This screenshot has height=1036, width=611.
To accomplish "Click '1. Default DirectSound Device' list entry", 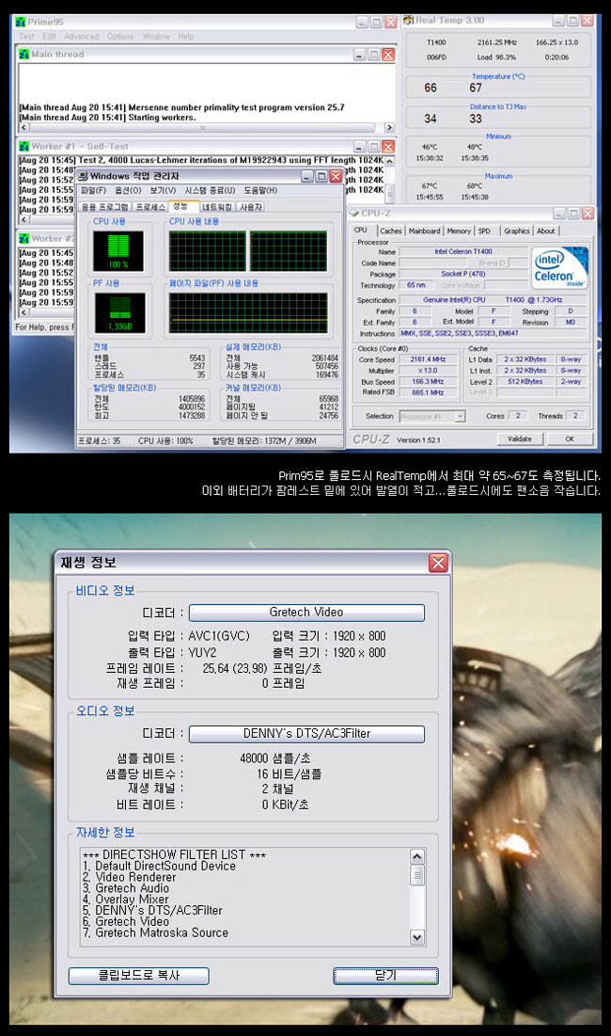I will pos(159,866).
